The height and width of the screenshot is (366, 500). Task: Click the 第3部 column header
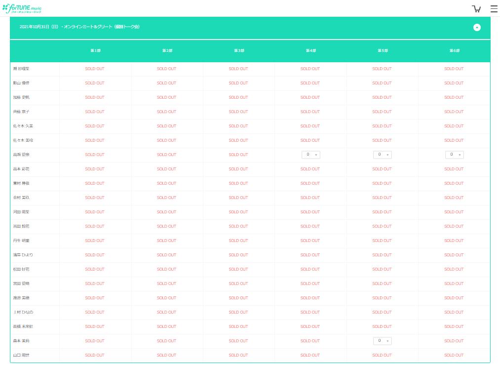239,51
